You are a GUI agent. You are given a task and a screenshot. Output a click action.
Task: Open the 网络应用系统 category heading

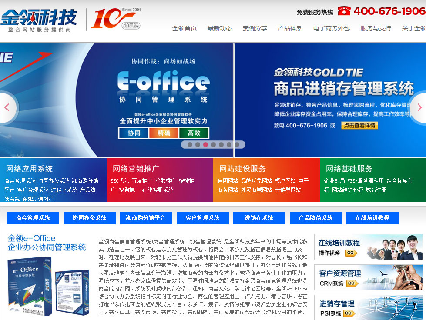(x=29, y=169)
